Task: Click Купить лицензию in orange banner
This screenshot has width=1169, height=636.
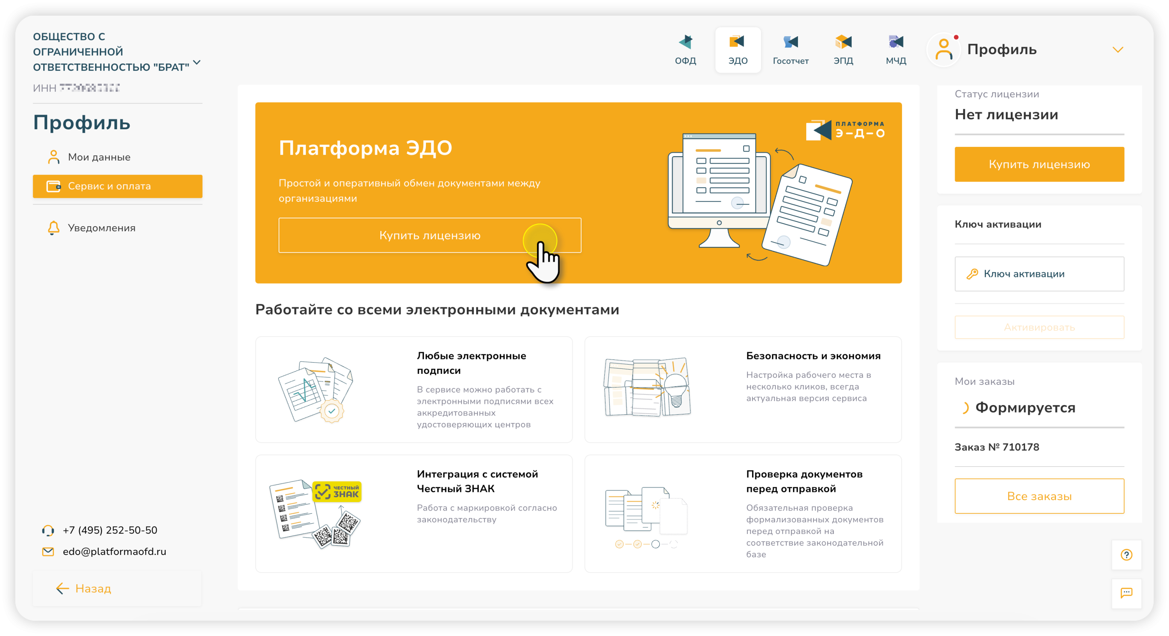Action: coord(429,235)
